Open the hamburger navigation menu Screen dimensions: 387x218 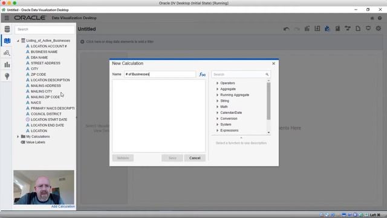pos(7,18)
